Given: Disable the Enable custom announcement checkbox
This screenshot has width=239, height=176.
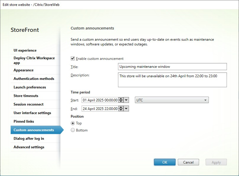Looking at the screenshot, I should (73, 58).
